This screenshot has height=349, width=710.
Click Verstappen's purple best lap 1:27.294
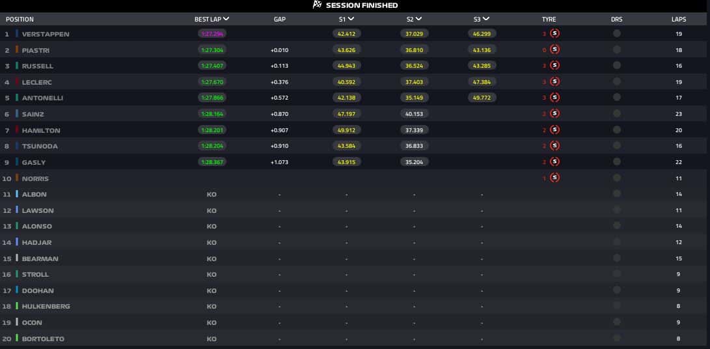pos(212,34)
